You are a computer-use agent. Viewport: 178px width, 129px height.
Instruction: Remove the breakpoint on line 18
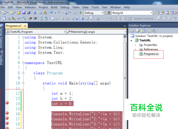(7, 123)
